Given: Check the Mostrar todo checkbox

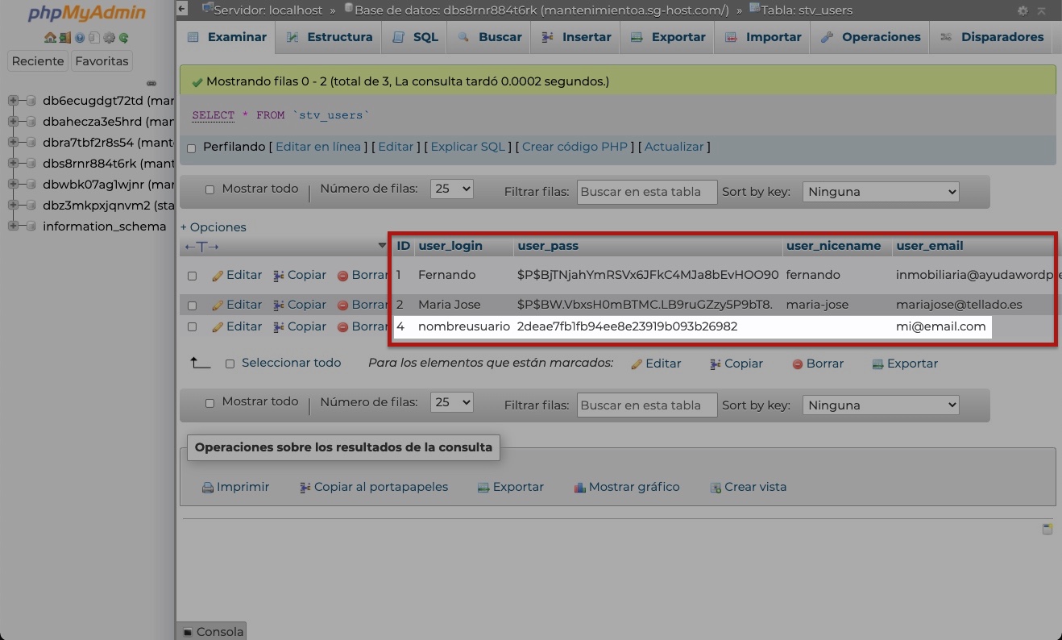Looking at the screenshot, I should pyautogui.click(x=209, y=189).
